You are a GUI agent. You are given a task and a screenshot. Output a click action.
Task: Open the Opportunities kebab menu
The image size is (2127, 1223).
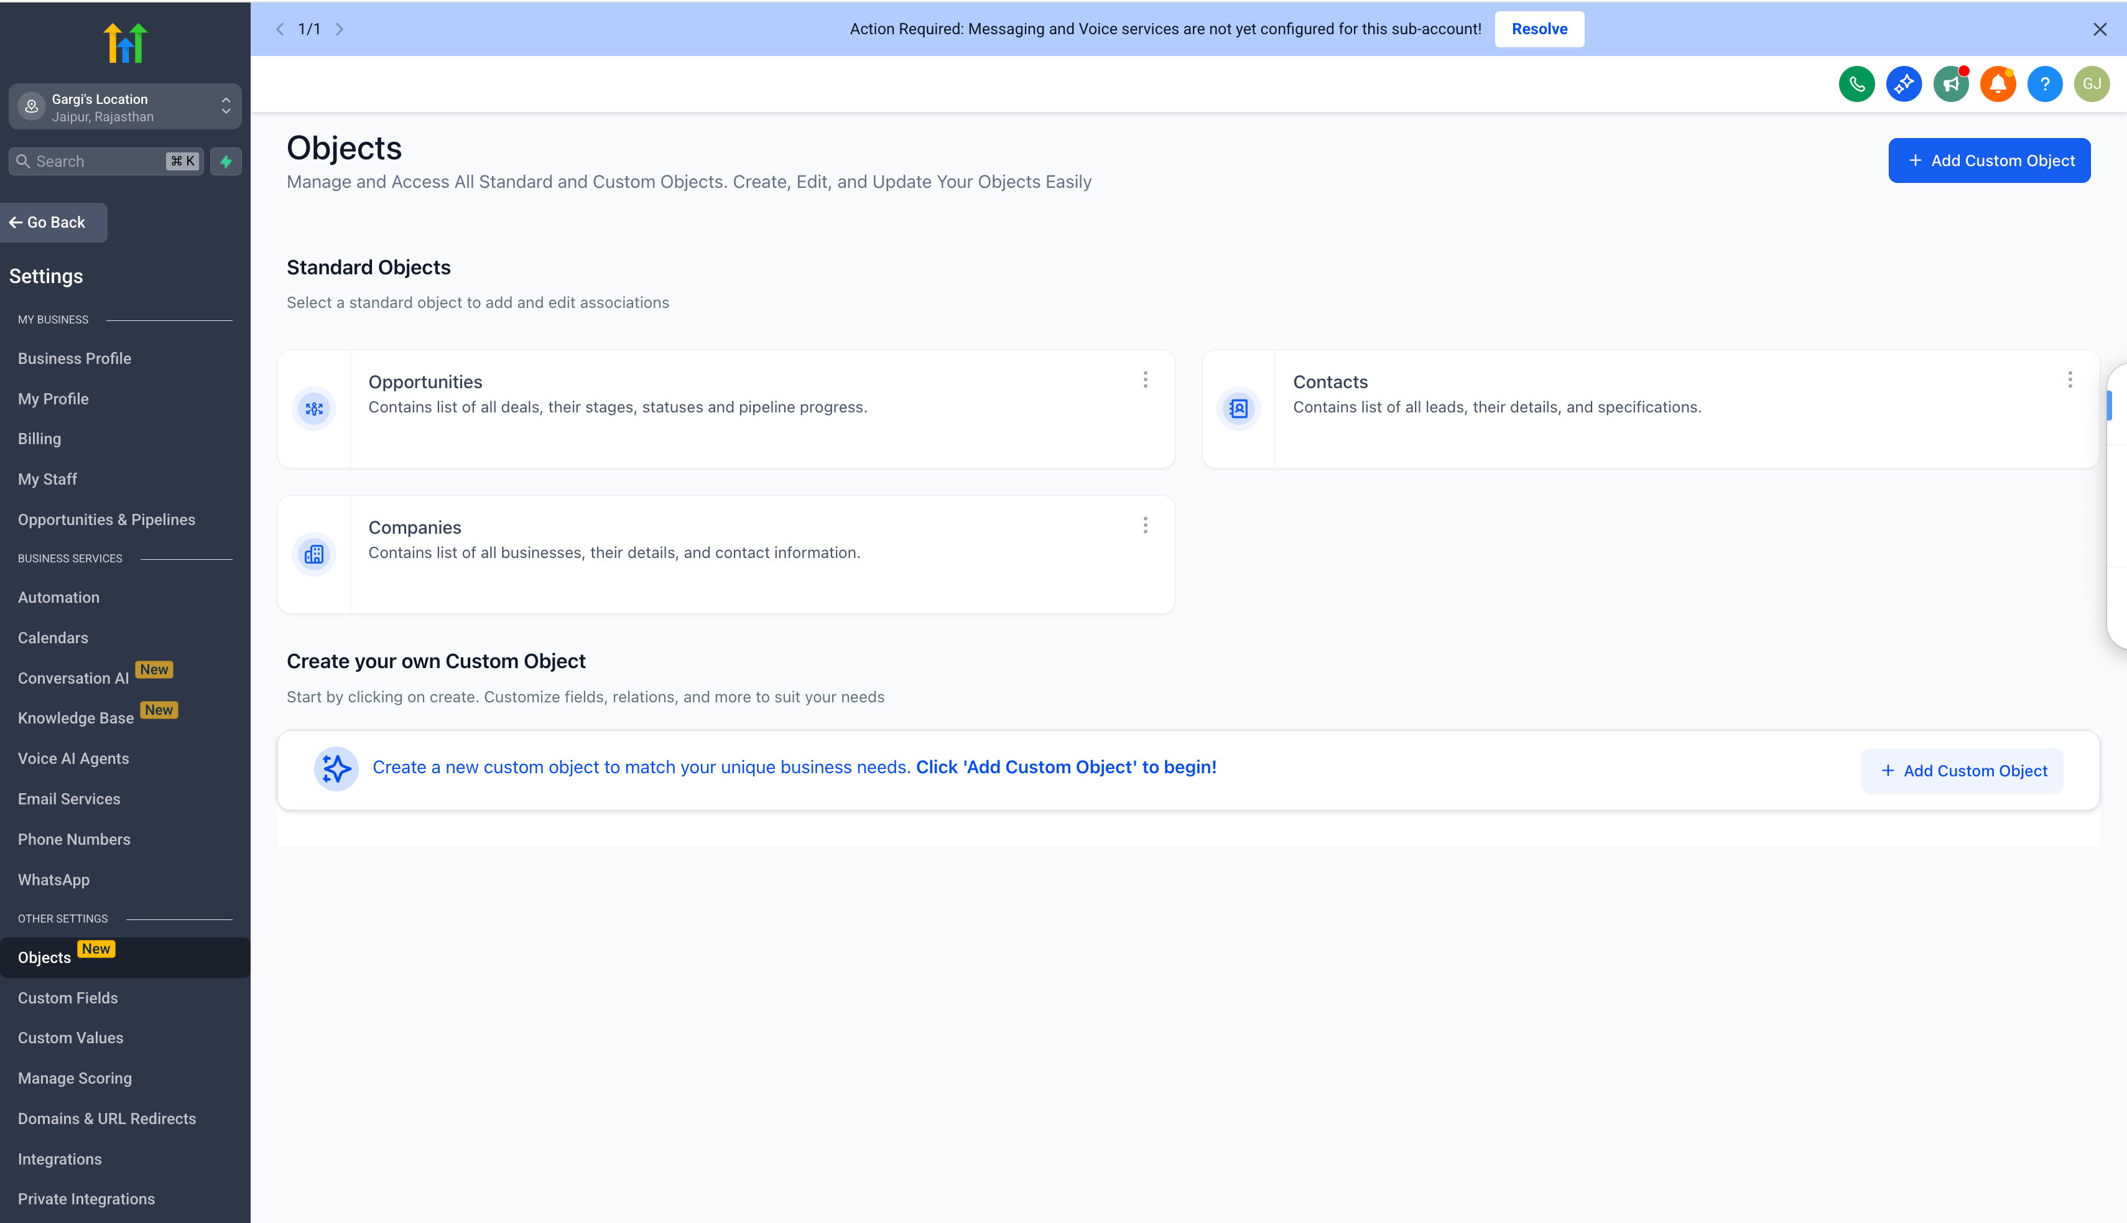(x=1146, y=379)
